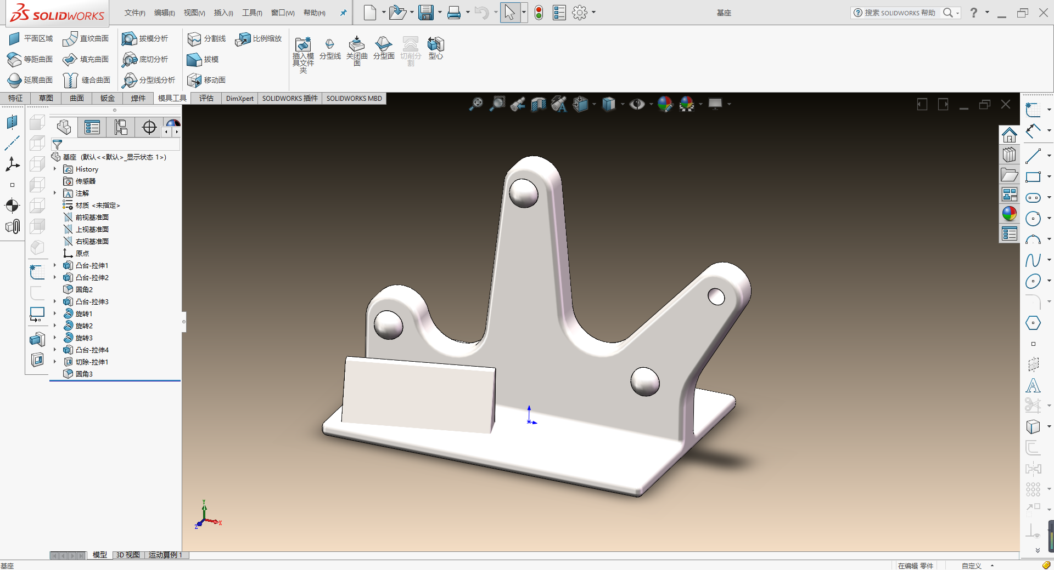Click the Zoom to Fit magnifier icon
Screen dimensions: 1054x570
coord(476,104)
